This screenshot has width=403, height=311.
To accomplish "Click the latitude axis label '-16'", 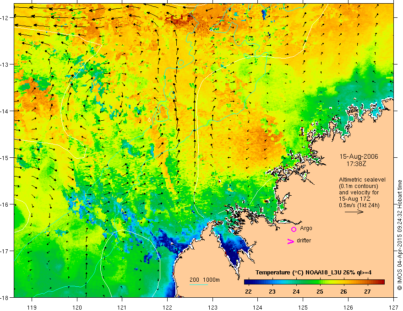I will click(5, 204).
